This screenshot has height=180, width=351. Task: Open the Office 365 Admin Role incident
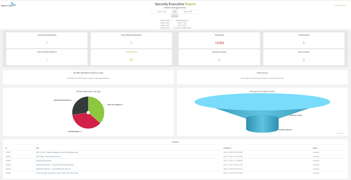[x=57, y=173]
